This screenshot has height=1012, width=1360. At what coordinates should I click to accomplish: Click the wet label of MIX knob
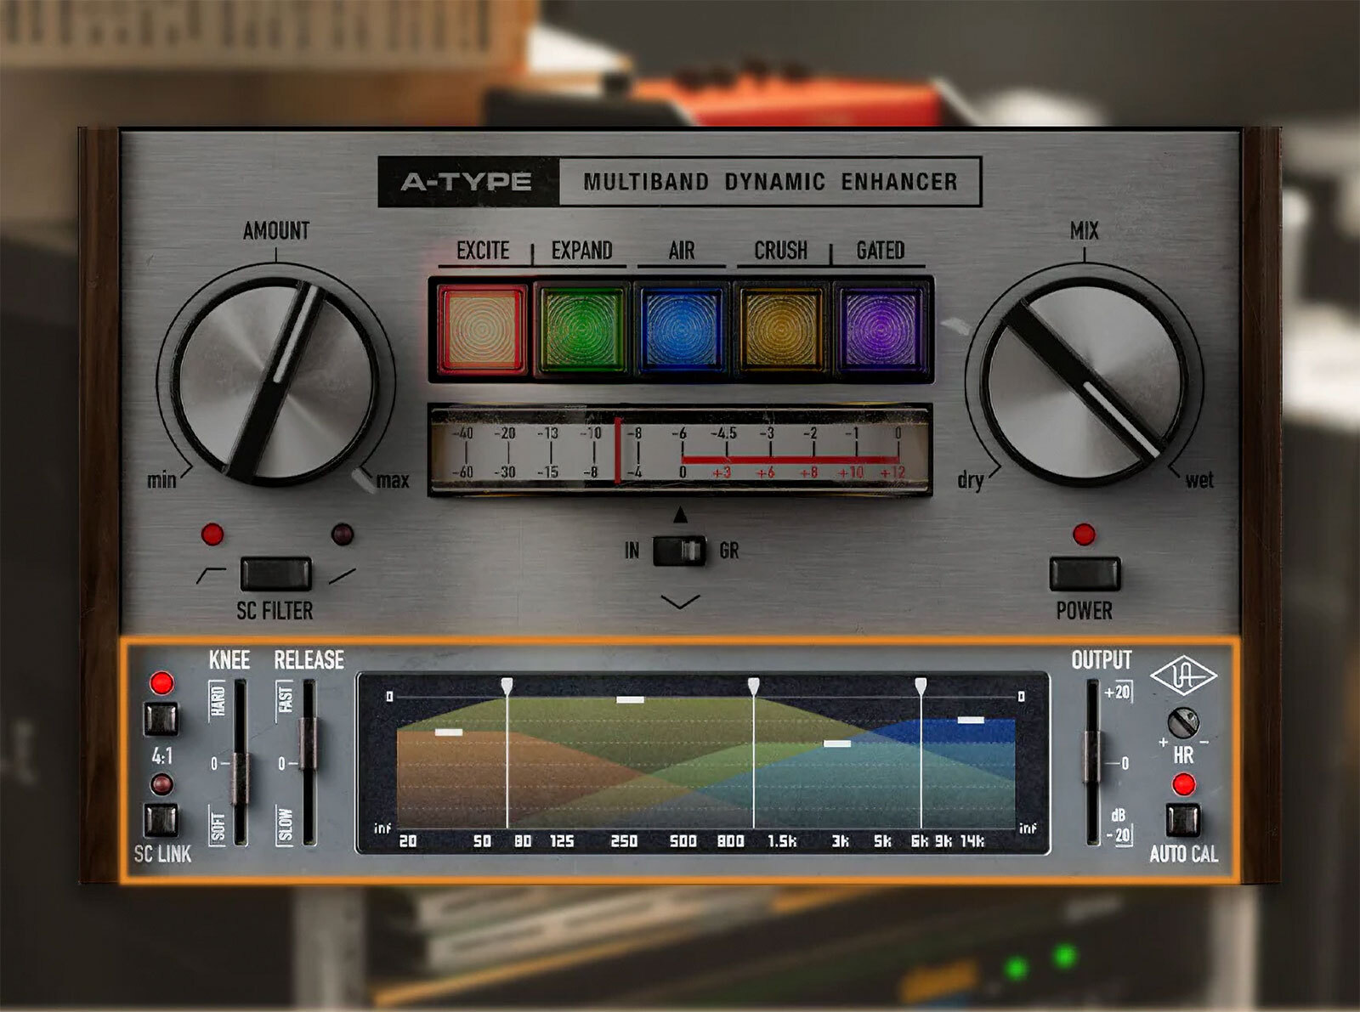tap(1199, 481)
